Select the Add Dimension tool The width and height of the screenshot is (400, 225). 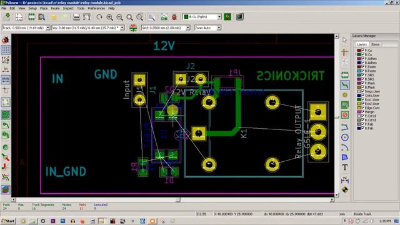345,180
